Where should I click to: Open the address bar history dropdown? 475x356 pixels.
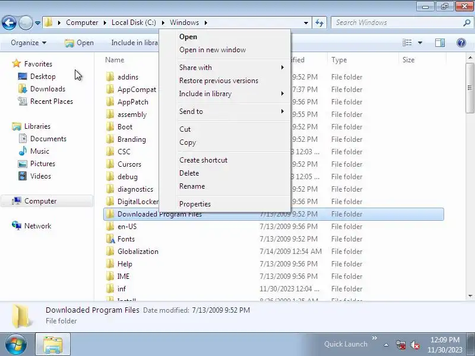coord(306,23)
